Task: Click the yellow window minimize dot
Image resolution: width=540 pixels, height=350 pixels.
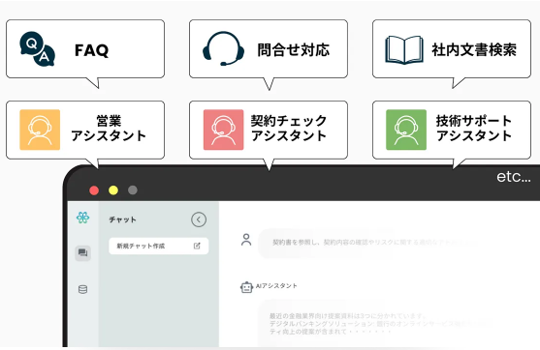Action: [113, 190]
